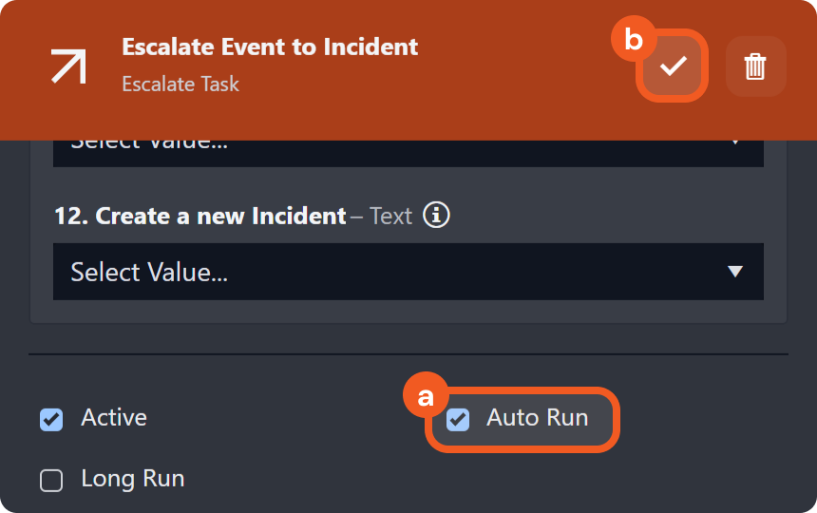
Task: Open the partially hidden dropdown under the header
Action: coord(408,152)
